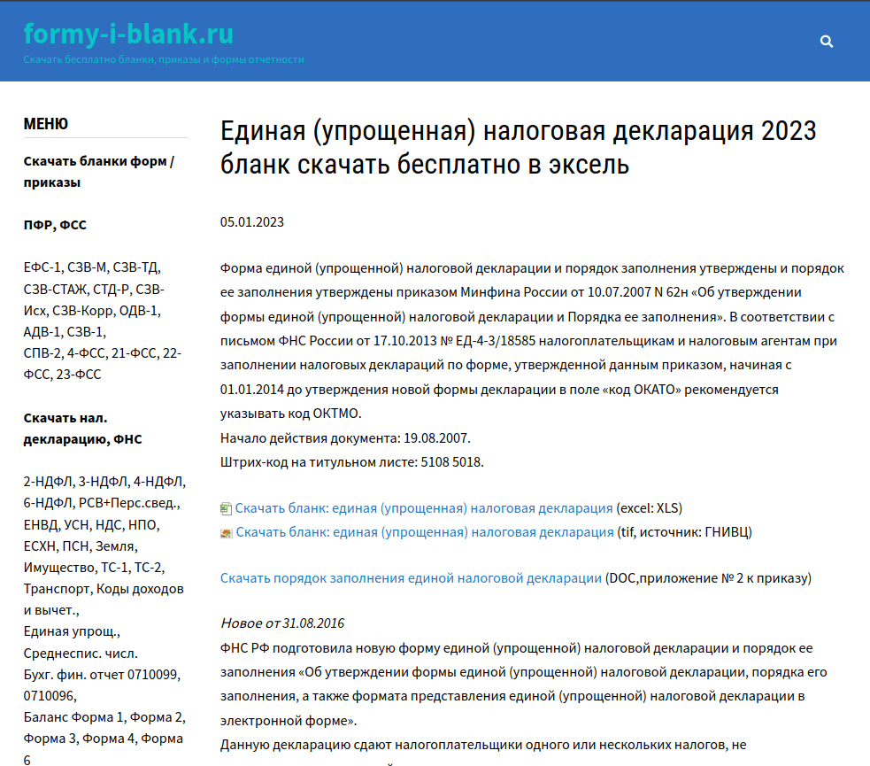
Task: Download the blank from the GNIVC tif source
Action: click(x=424, y=532)
